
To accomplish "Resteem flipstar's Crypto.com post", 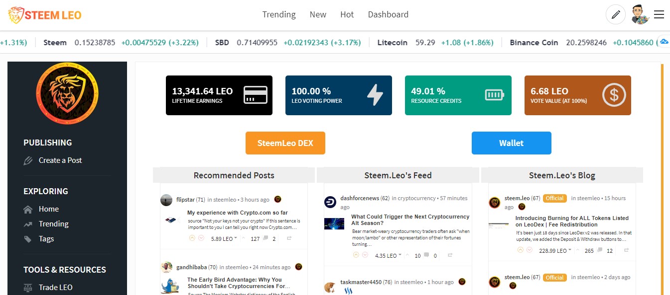I will coord(289,238).
